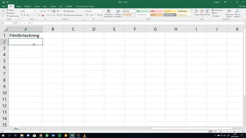Expand the cell styles gallery
246x138 pixels.
(191, 16)
